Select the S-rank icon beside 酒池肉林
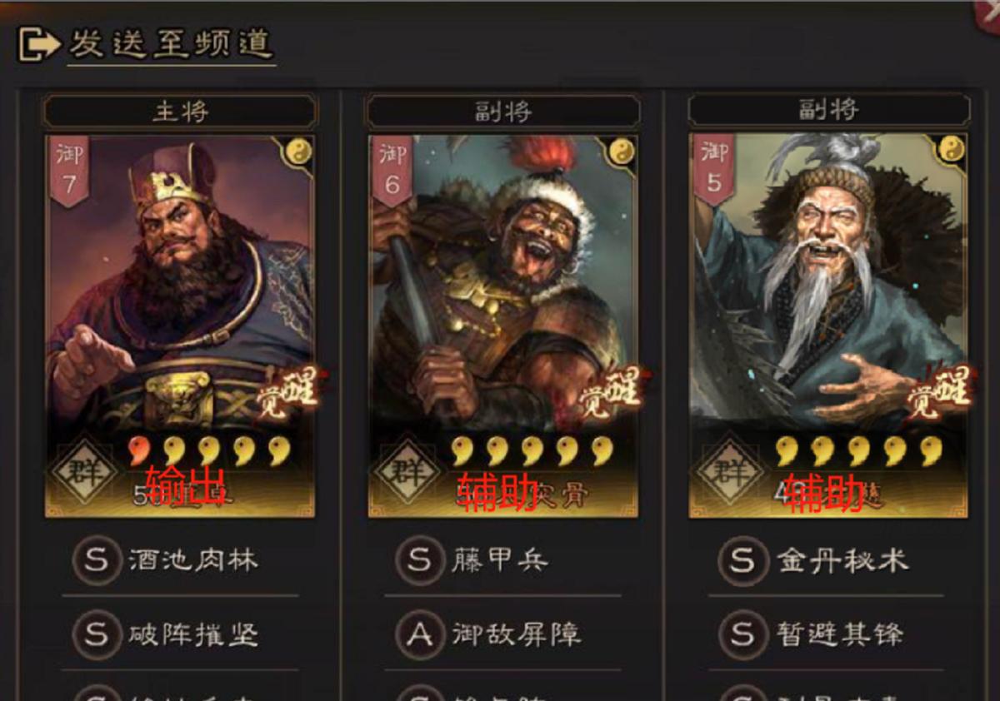This screenshot has width=1000, height=701. point(97,559)
